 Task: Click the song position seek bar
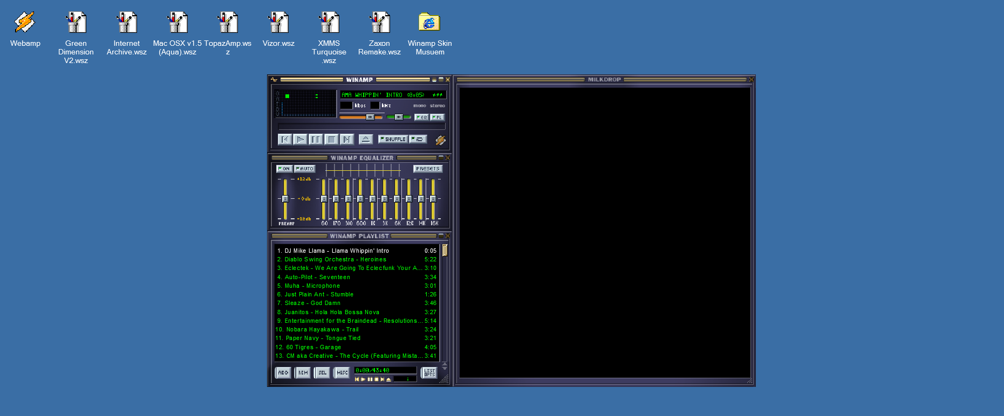(x=361, y=126)
